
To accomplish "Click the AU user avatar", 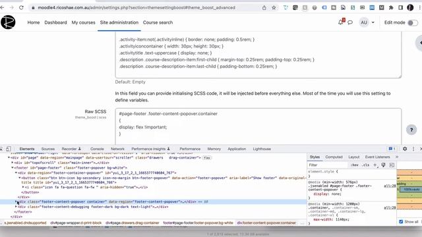I will [364, 22].
